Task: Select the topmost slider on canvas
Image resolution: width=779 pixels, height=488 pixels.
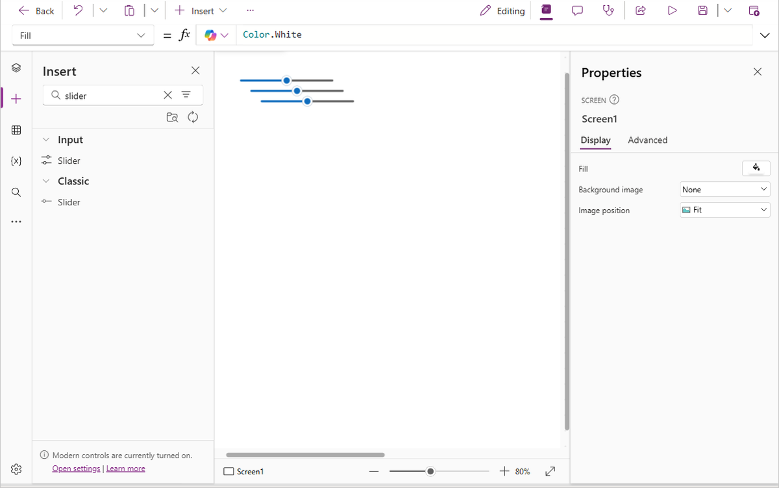Action: (x=286, y=81)
